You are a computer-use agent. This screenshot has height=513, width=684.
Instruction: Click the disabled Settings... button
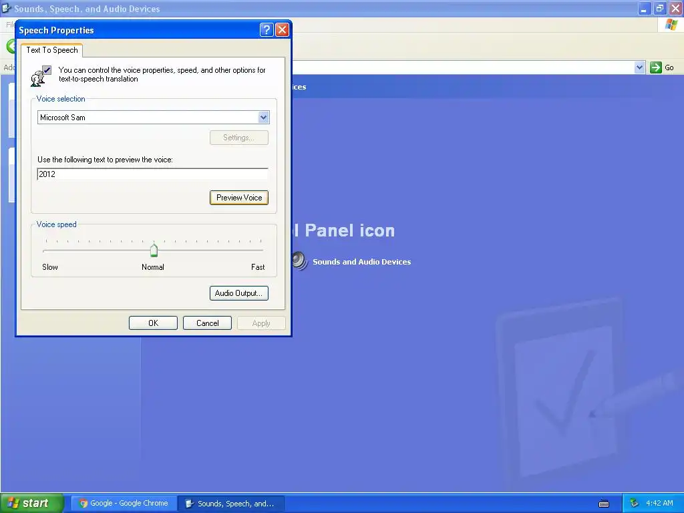(x=239, y=138)
